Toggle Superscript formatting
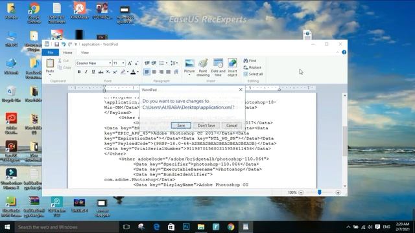This screenshot has width=415, height=233. pos(115,72)
